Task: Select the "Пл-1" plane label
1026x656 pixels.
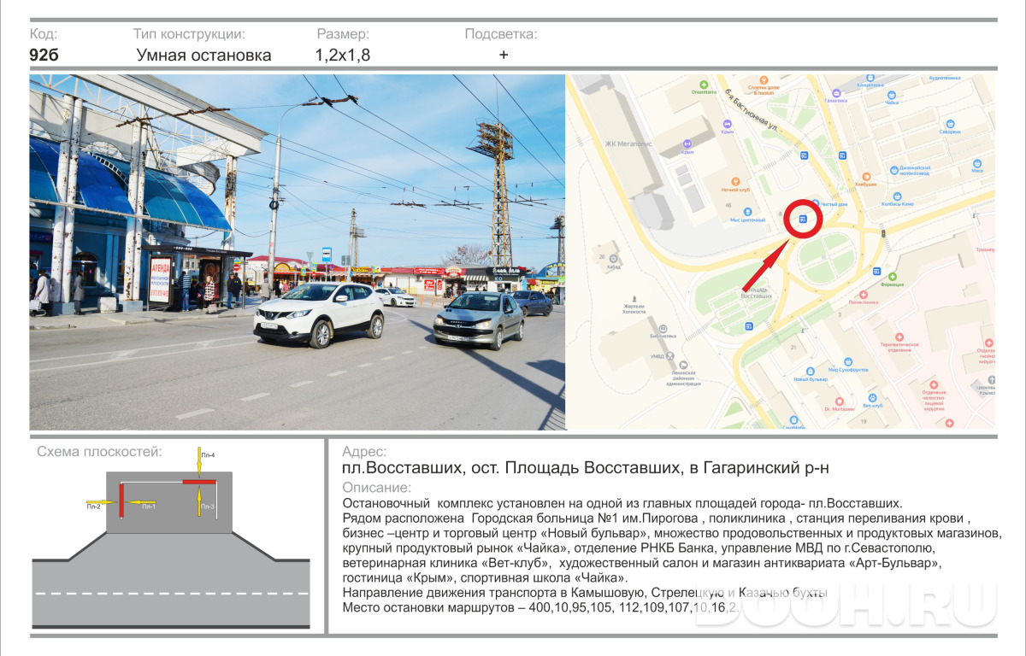Action: point(148,507)
